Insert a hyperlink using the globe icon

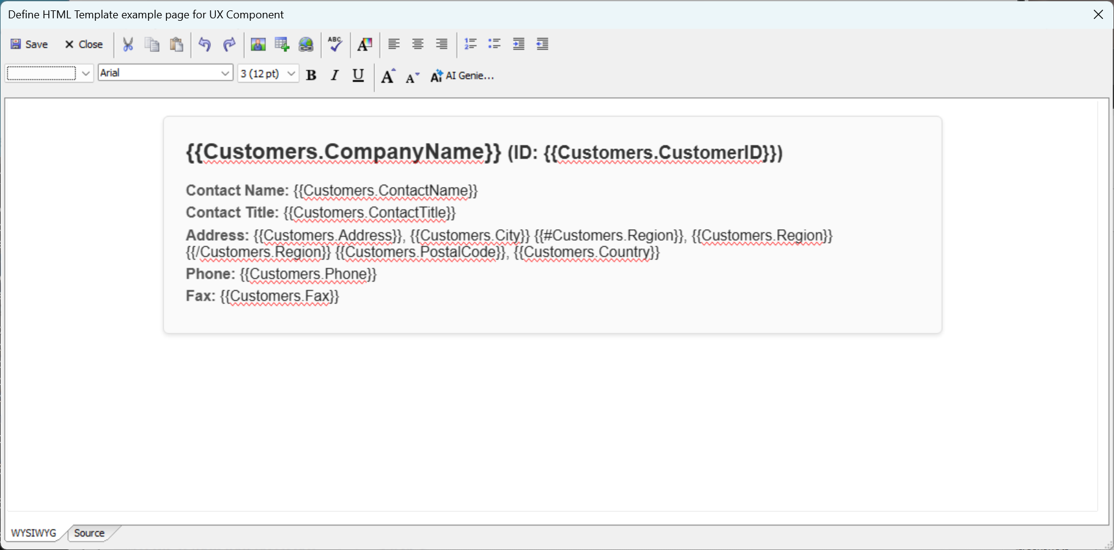[x=306, y=44]
